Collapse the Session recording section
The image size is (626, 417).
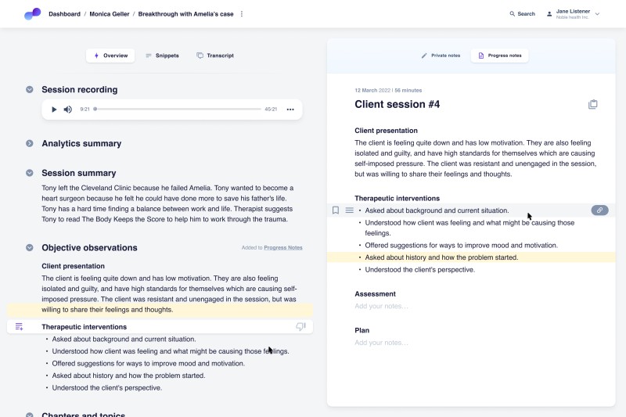tap(30, 89)
